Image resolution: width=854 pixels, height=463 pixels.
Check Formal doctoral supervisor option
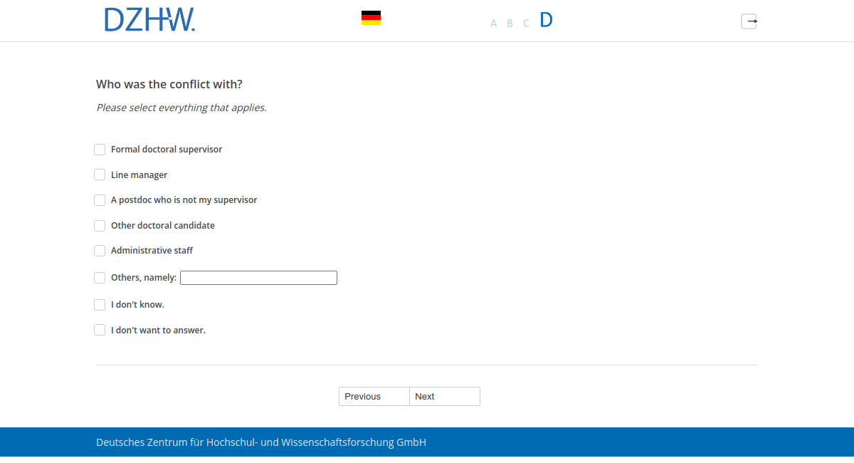(x=100, y=150)
